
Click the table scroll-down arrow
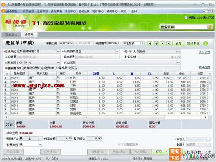pos(210,113)
